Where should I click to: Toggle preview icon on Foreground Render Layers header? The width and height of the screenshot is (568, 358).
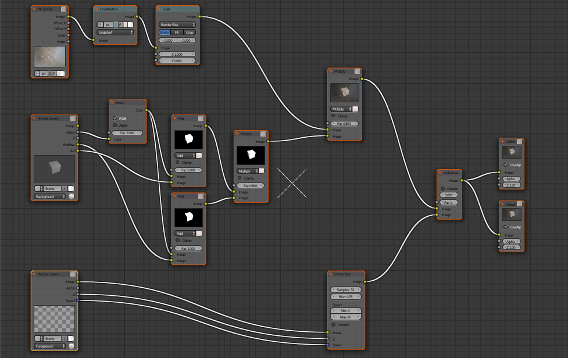point(73,274)
